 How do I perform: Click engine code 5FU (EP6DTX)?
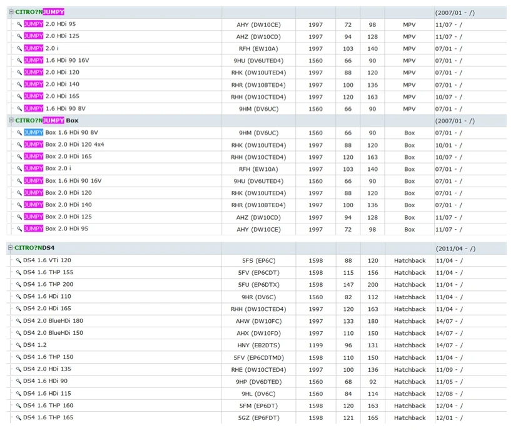258,285
